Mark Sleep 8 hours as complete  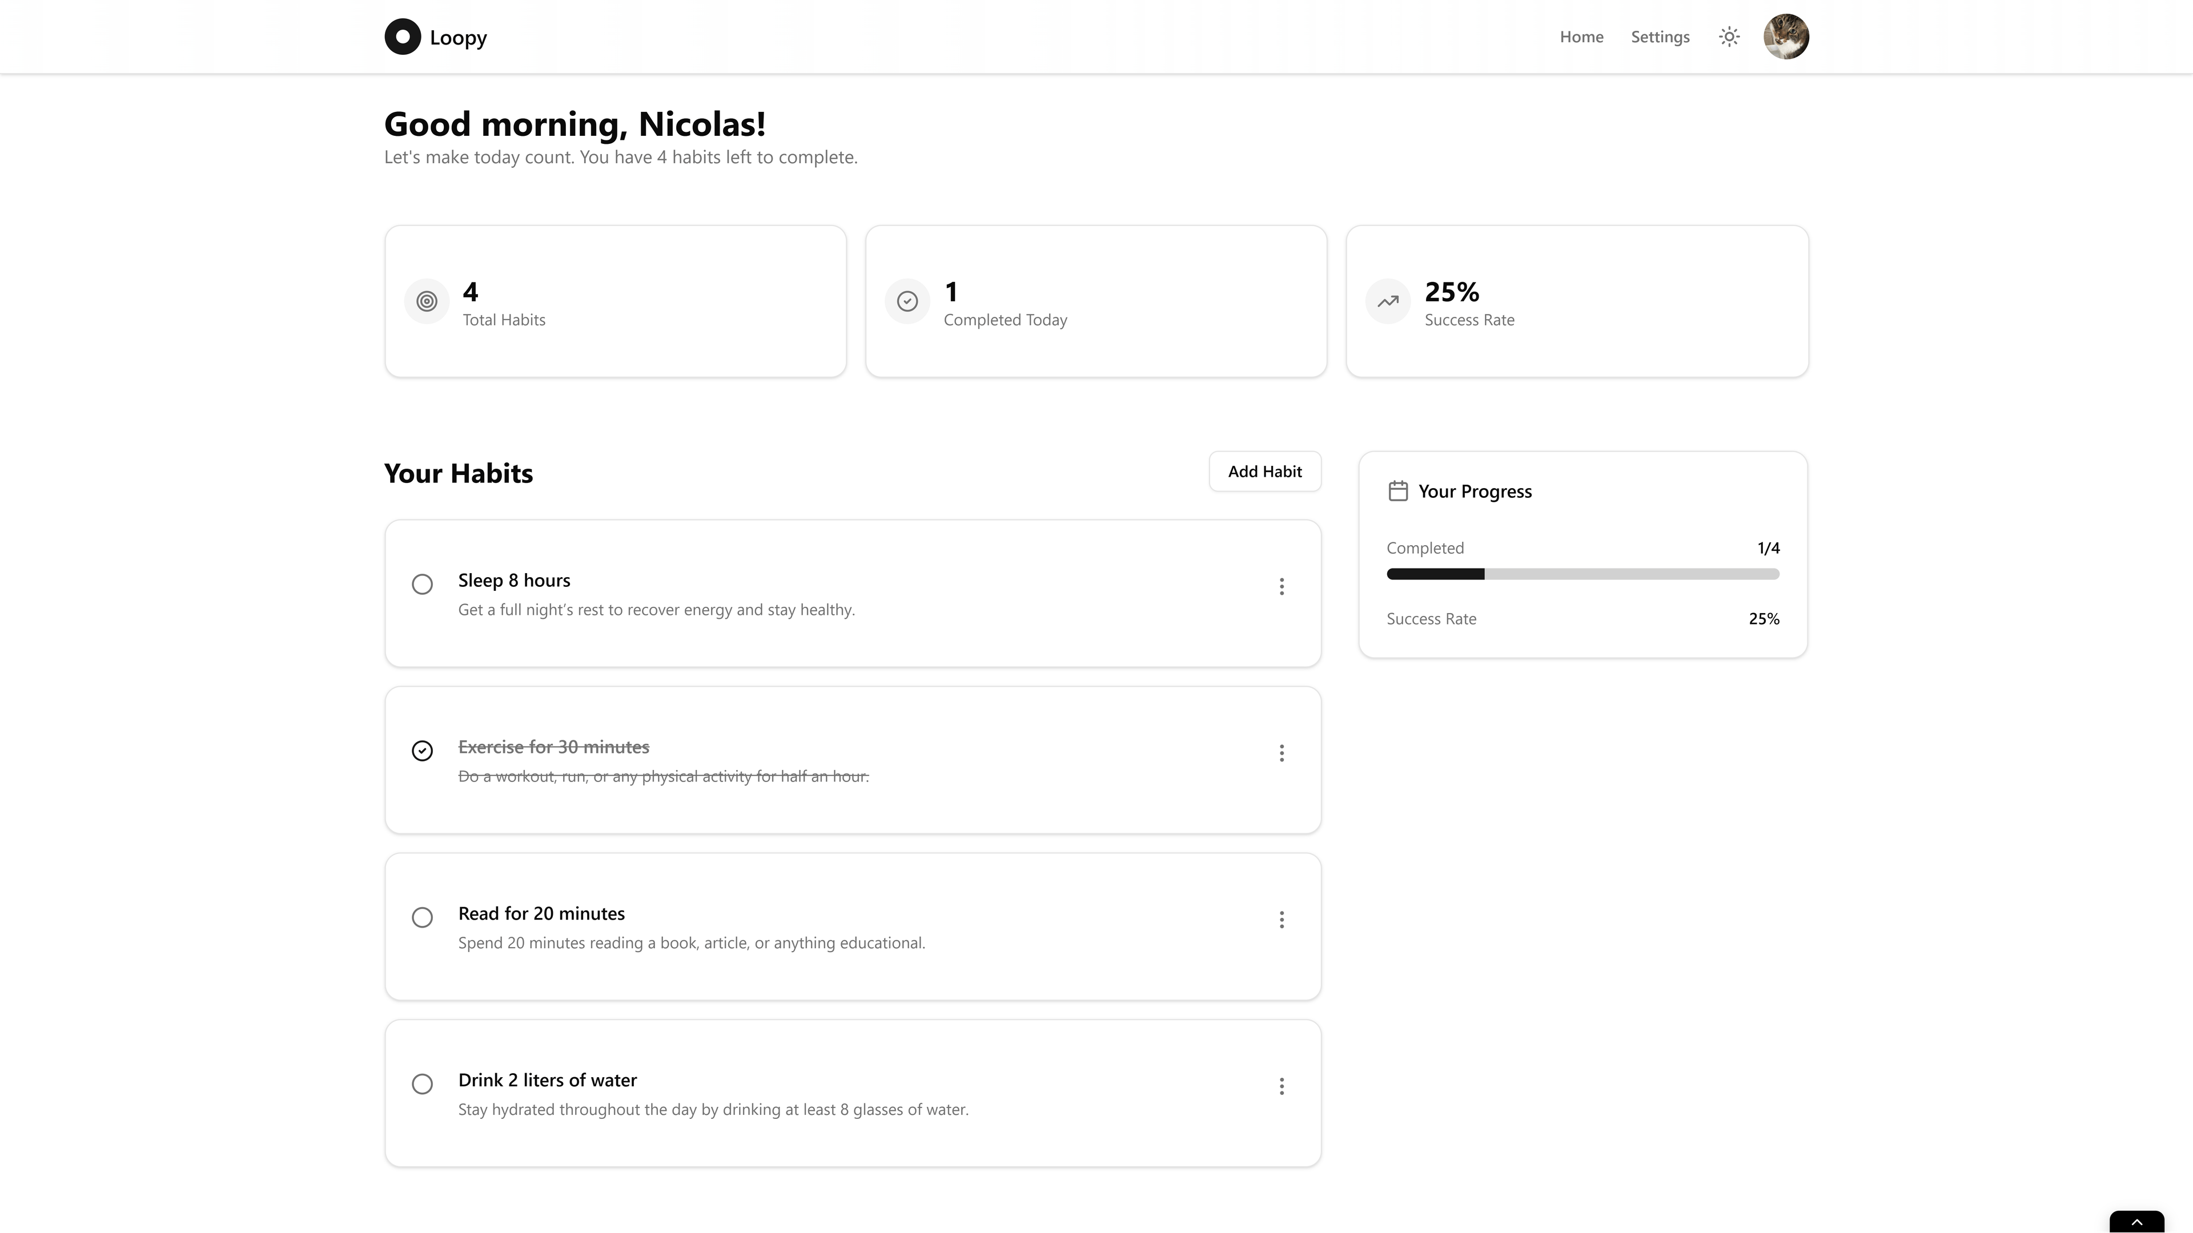tap(422, 585)
